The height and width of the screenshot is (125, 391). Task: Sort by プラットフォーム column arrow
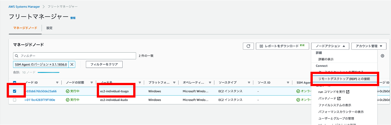[174, 83]
